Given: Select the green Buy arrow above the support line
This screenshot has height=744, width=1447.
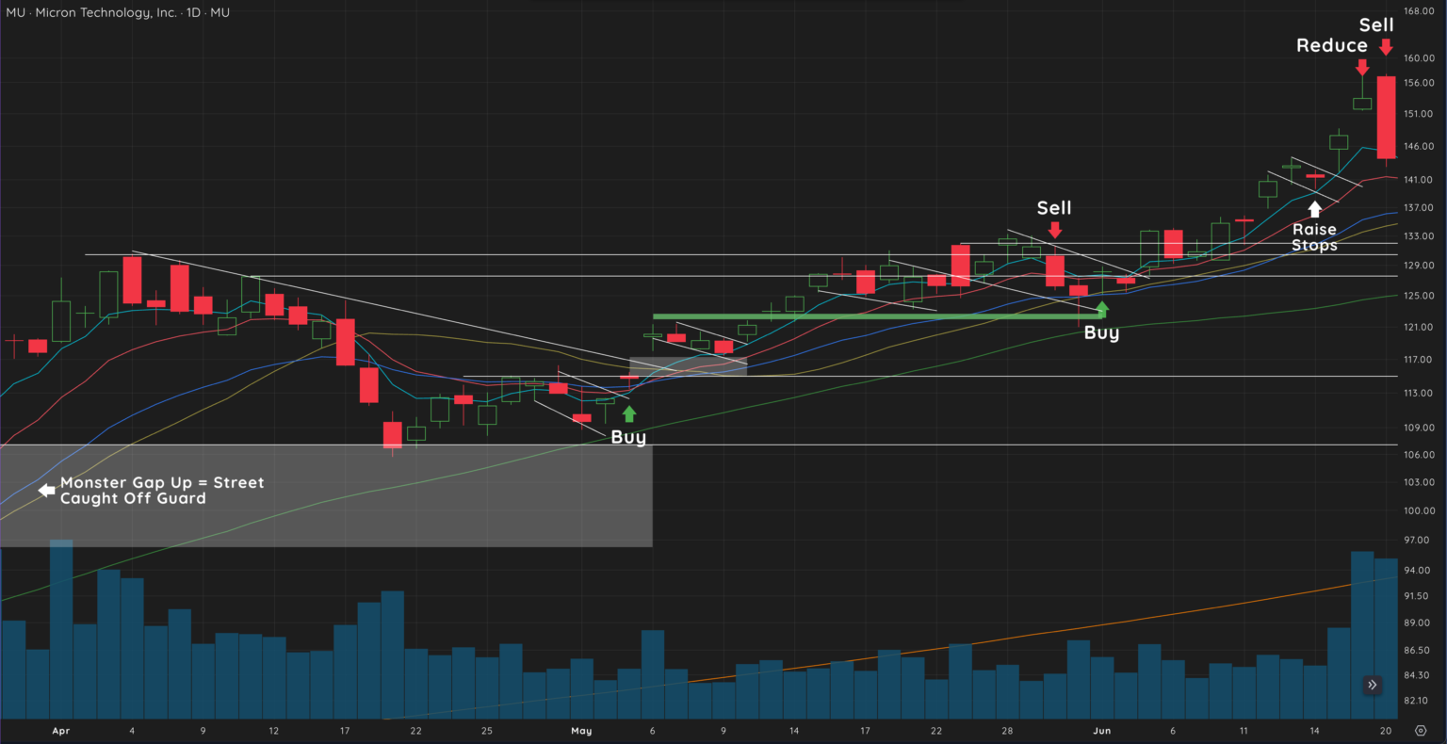Looking at the screenshot, I should [x=1102, y=308].
